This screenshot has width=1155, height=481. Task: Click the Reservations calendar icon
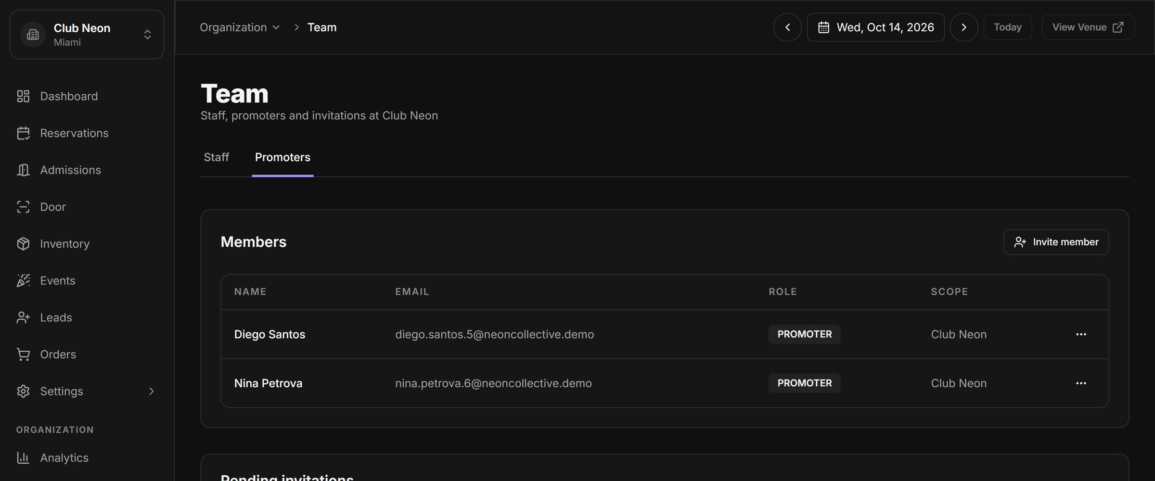point(23,133)
